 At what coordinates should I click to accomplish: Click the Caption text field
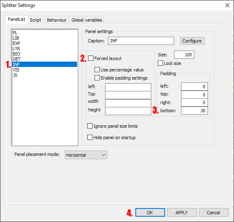click(141, 41)
